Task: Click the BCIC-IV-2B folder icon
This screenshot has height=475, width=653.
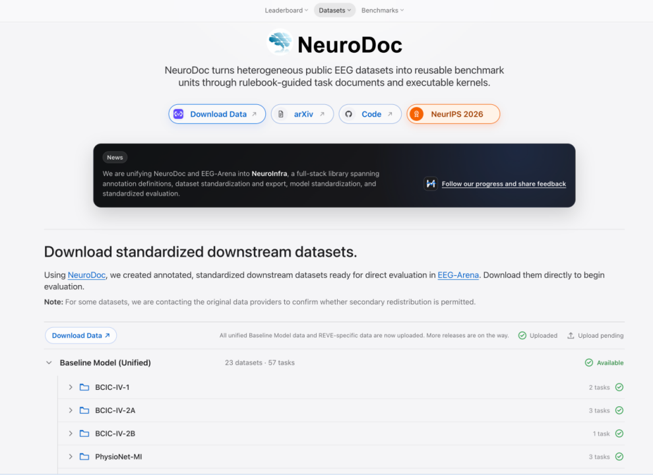Action: [x=84, y=433]
